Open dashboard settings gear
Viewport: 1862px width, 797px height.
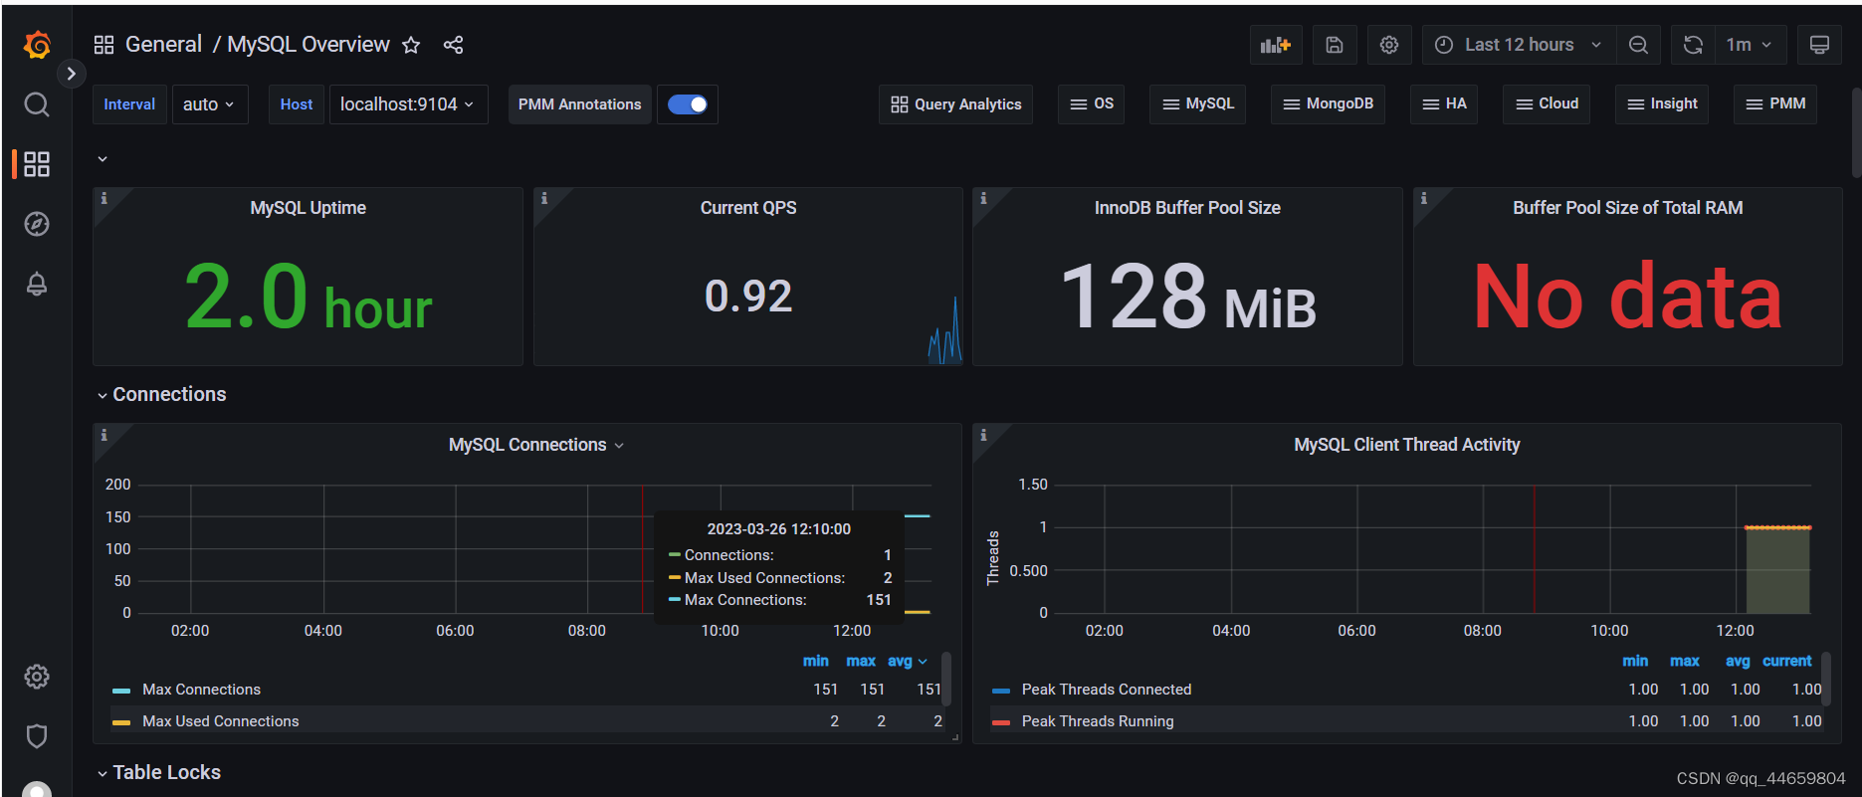tap(1389, 45)
